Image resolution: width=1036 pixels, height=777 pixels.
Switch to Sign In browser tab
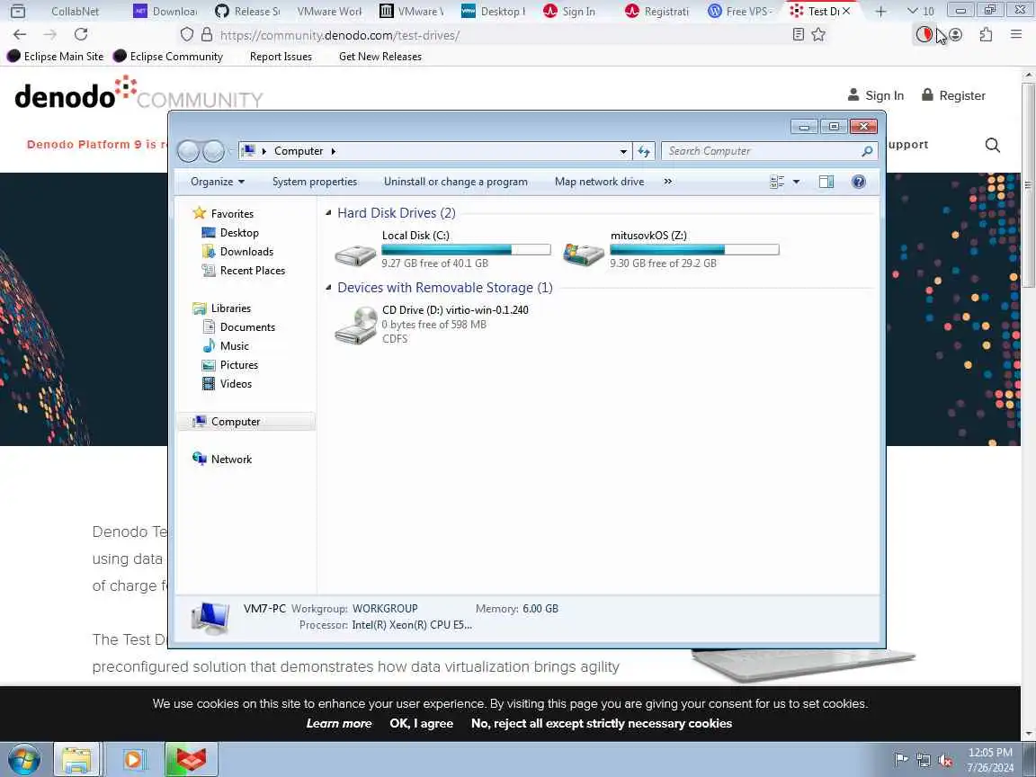(x=569, y=11)
